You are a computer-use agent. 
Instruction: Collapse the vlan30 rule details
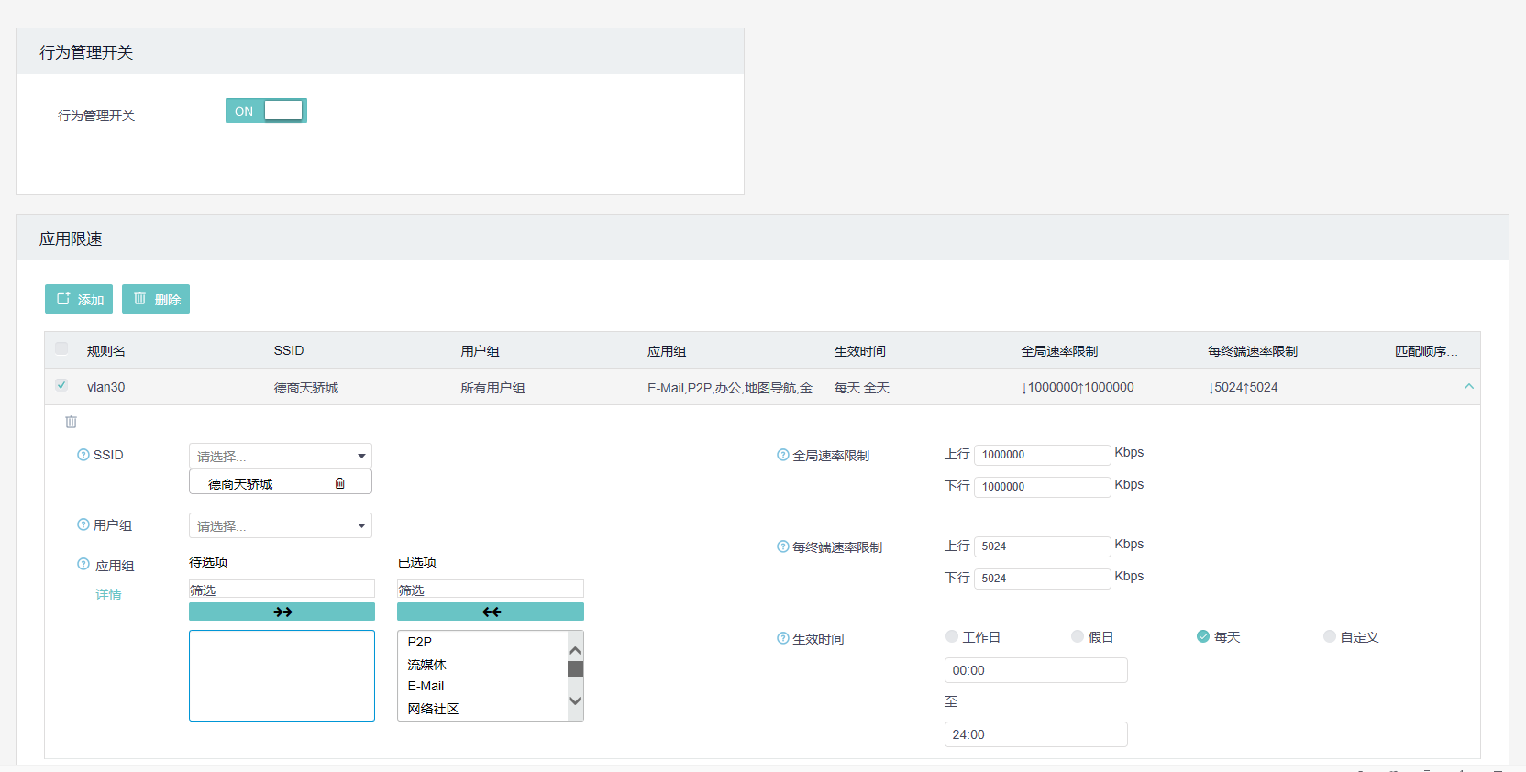point(1468,387)
